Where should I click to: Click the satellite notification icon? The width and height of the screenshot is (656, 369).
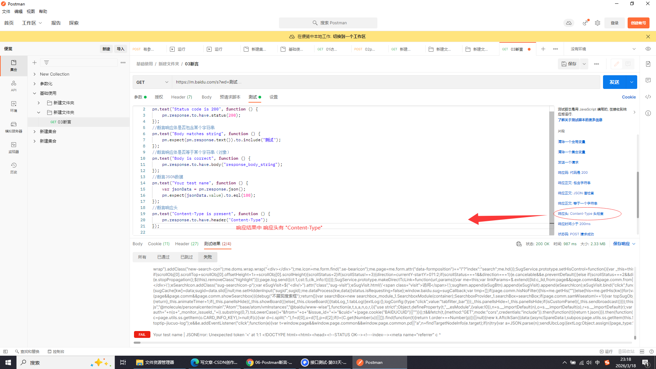(586, 23)
